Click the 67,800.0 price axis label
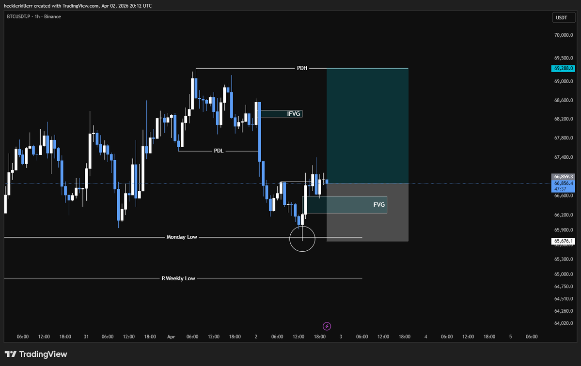Image resolution: width=581 pixels, height=366 pixels. click(x=563, y=138)
